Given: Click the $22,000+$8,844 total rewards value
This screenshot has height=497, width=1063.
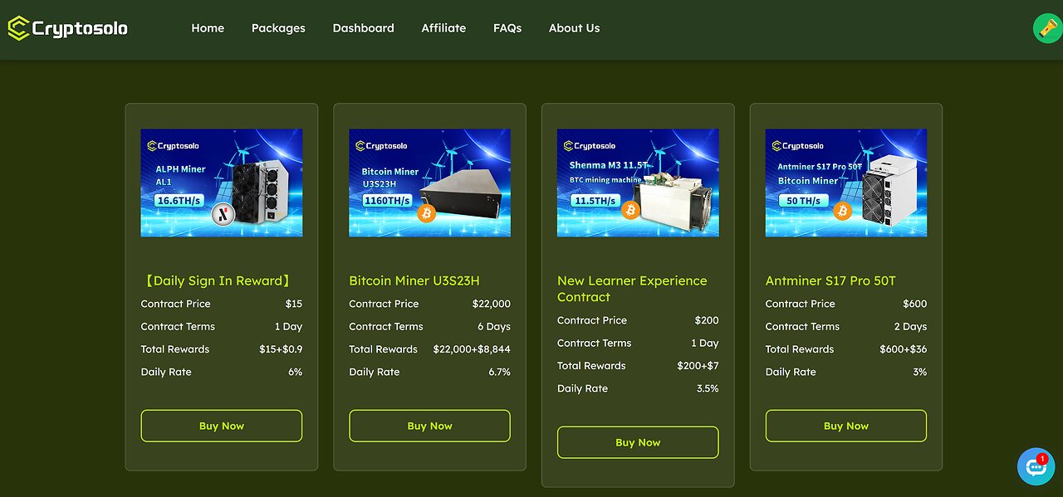Looking at the screenshot, I should [472, 349].
